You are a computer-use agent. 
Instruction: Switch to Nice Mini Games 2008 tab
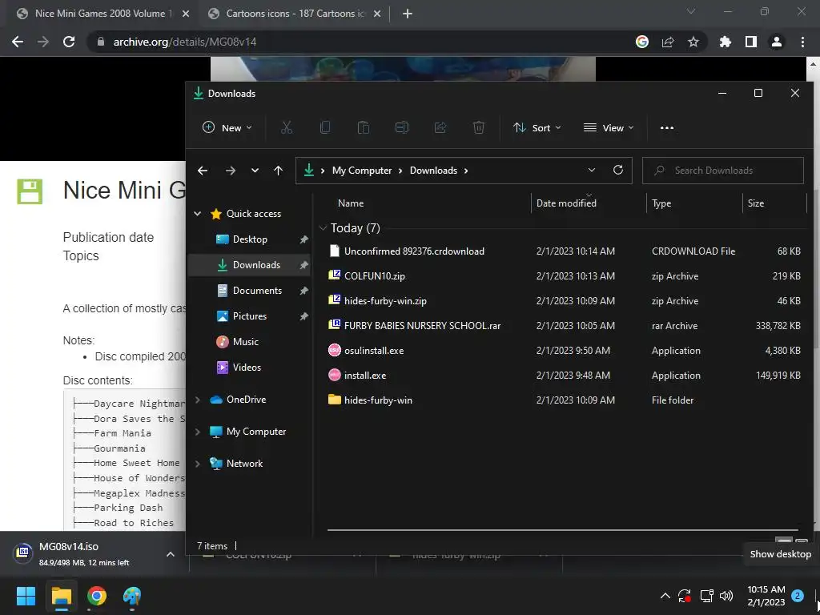pos(103,14)
